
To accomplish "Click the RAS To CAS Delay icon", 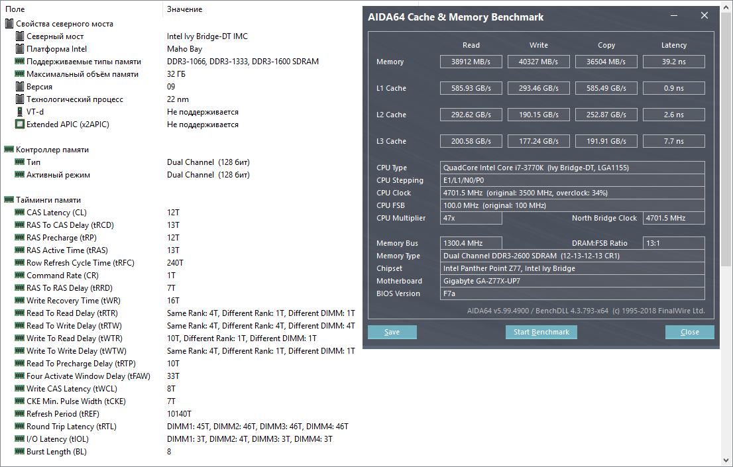I will pyautogui.click(x=20, y=225).
